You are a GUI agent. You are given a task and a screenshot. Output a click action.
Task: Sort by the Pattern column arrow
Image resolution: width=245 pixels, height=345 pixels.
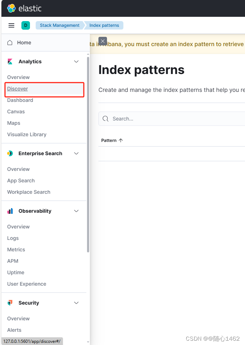[x=121, y=141]
